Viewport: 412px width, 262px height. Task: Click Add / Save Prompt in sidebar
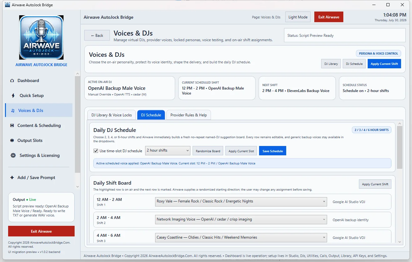[x=39, y=177]
